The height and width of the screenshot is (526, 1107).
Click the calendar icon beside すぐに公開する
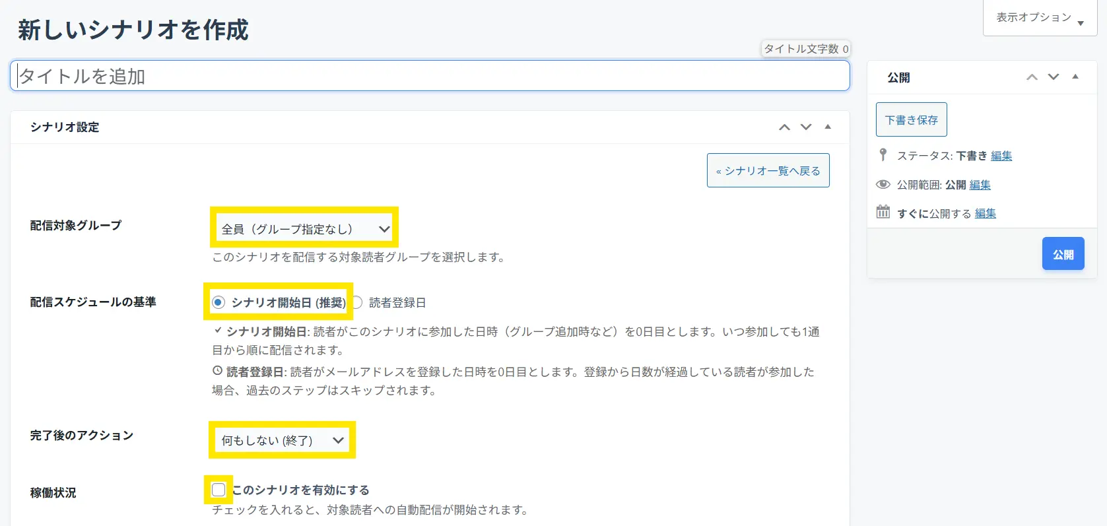coord(883,213)
